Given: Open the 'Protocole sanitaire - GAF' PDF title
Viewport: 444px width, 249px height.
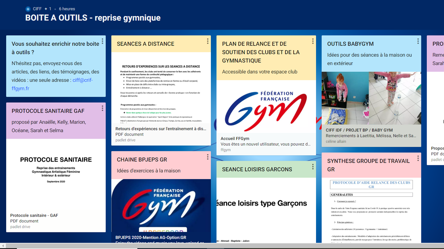Looking at the screenshot, I should [x=34, y=215].
